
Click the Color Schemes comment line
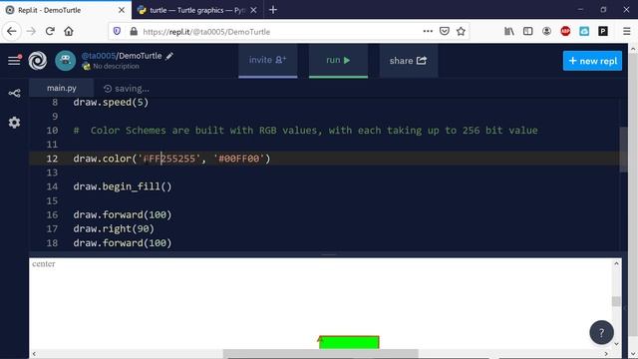point(306,131)
